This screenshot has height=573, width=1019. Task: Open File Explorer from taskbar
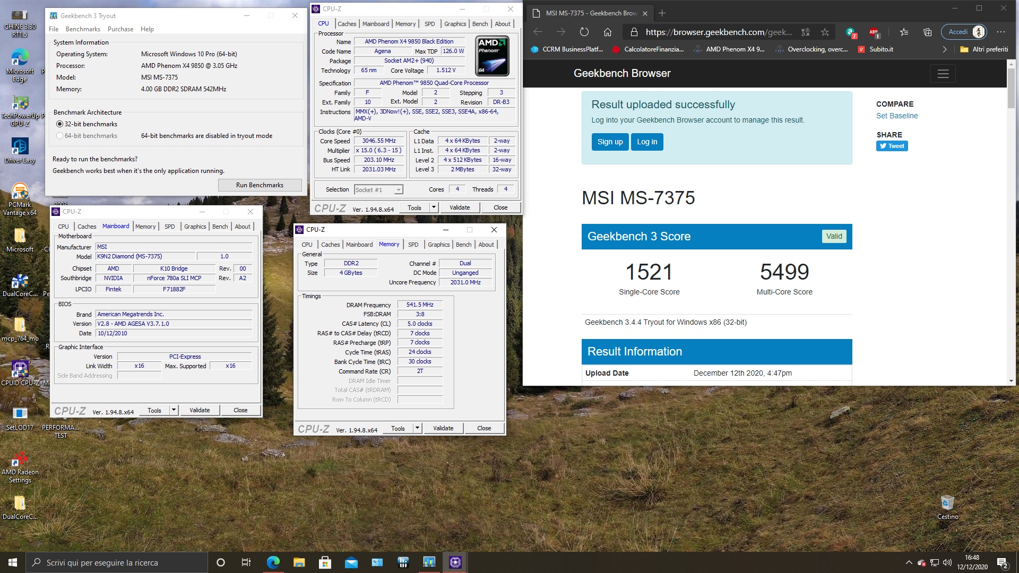(x=299, y=562)
